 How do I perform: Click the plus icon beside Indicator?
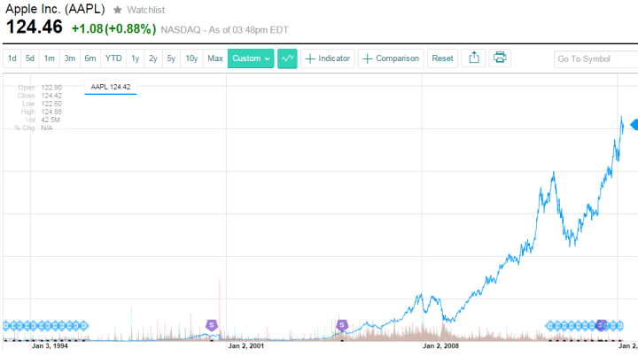(x=310, y=58)
